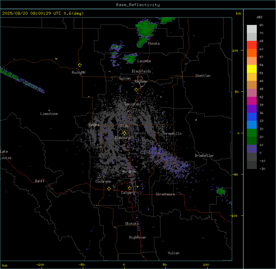Click the RockyMH label
This screenshot has height=269, width=276.
pyautogui.click(x=78, y=73)
